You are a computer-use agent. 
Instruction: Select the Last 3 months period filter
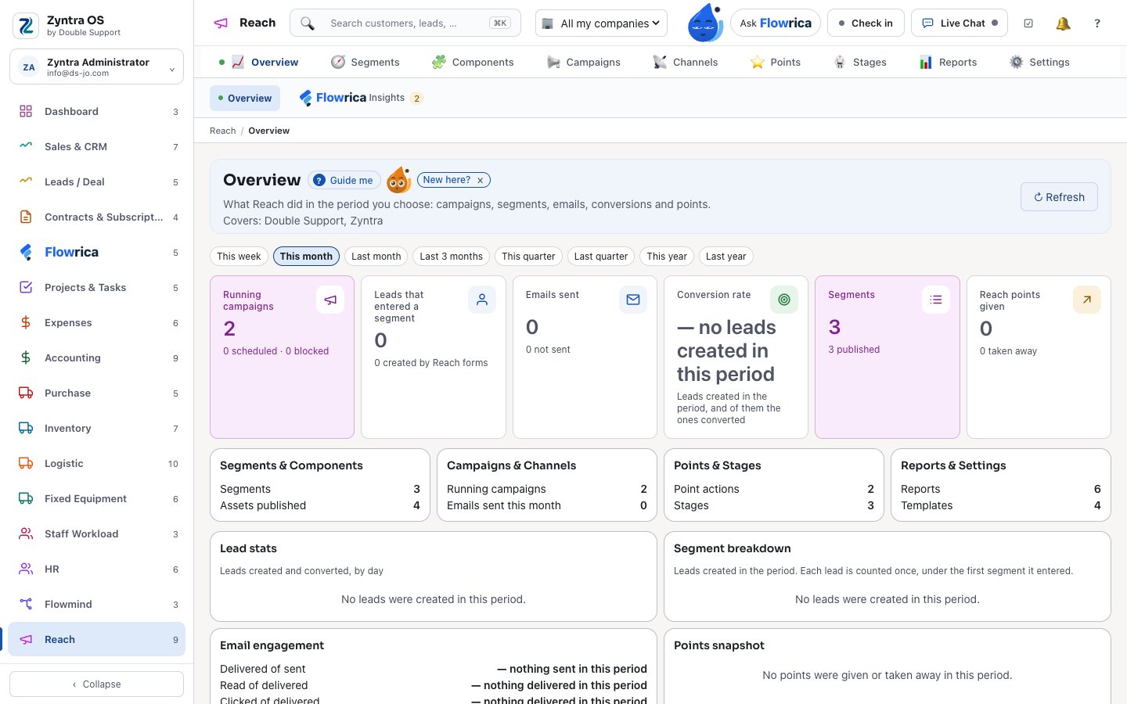[x=451, y=257]
